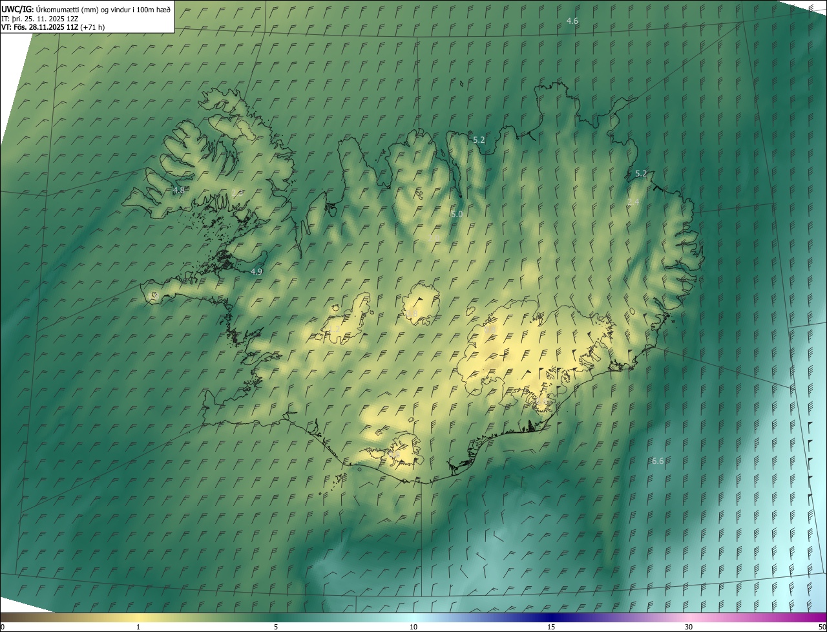
Task: Click the 4.6 value label over the northern sea
Action: point(572,21)
